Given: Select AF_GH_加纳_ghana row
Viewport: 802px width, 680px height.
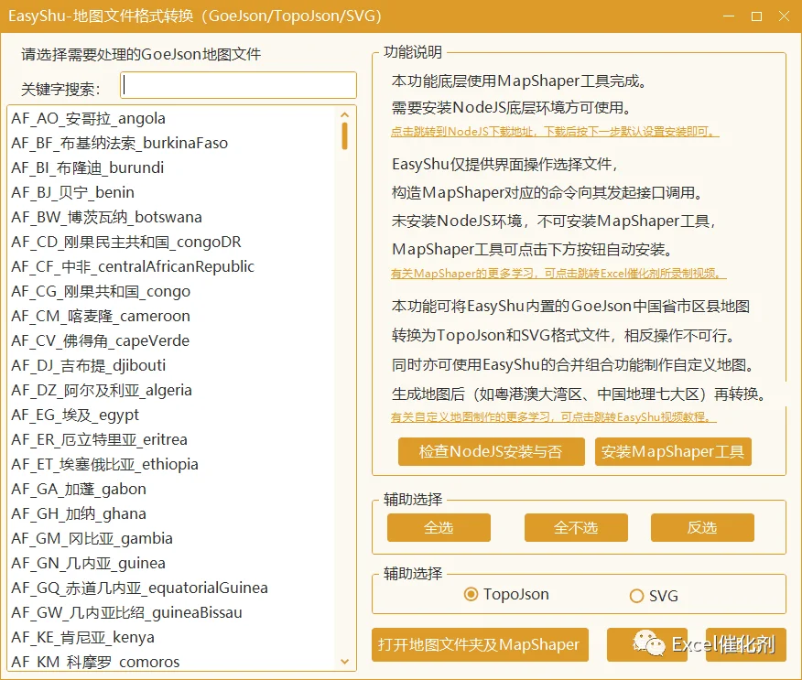Looking at the screenshot, I should click(173, 513).
